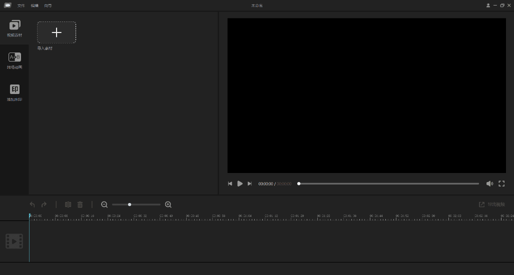514x275 pixels.
Task: Open the 文件 menu
Action: pos(21,5)
